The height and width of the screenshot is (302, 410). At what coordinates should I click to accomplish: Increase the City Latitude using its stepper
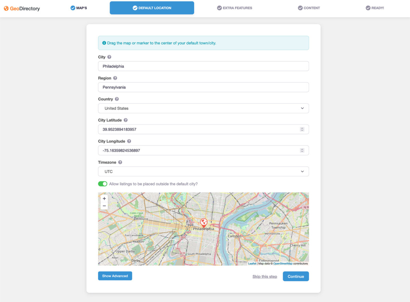pyautogui.click(x=302, y=128)
